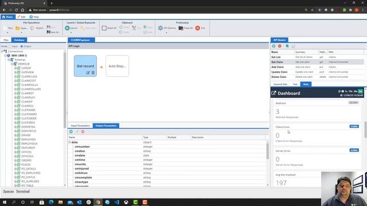Image resolution: width=367 pixels, height=206 pixels.
Task: Click the browser reload icon
Action: (16, 10)
